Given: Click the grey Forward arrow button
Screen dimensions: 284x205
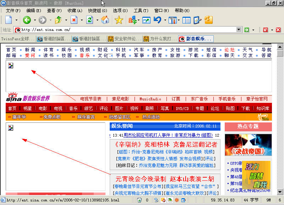Looking at the screenshot, I should click(42, 20).
